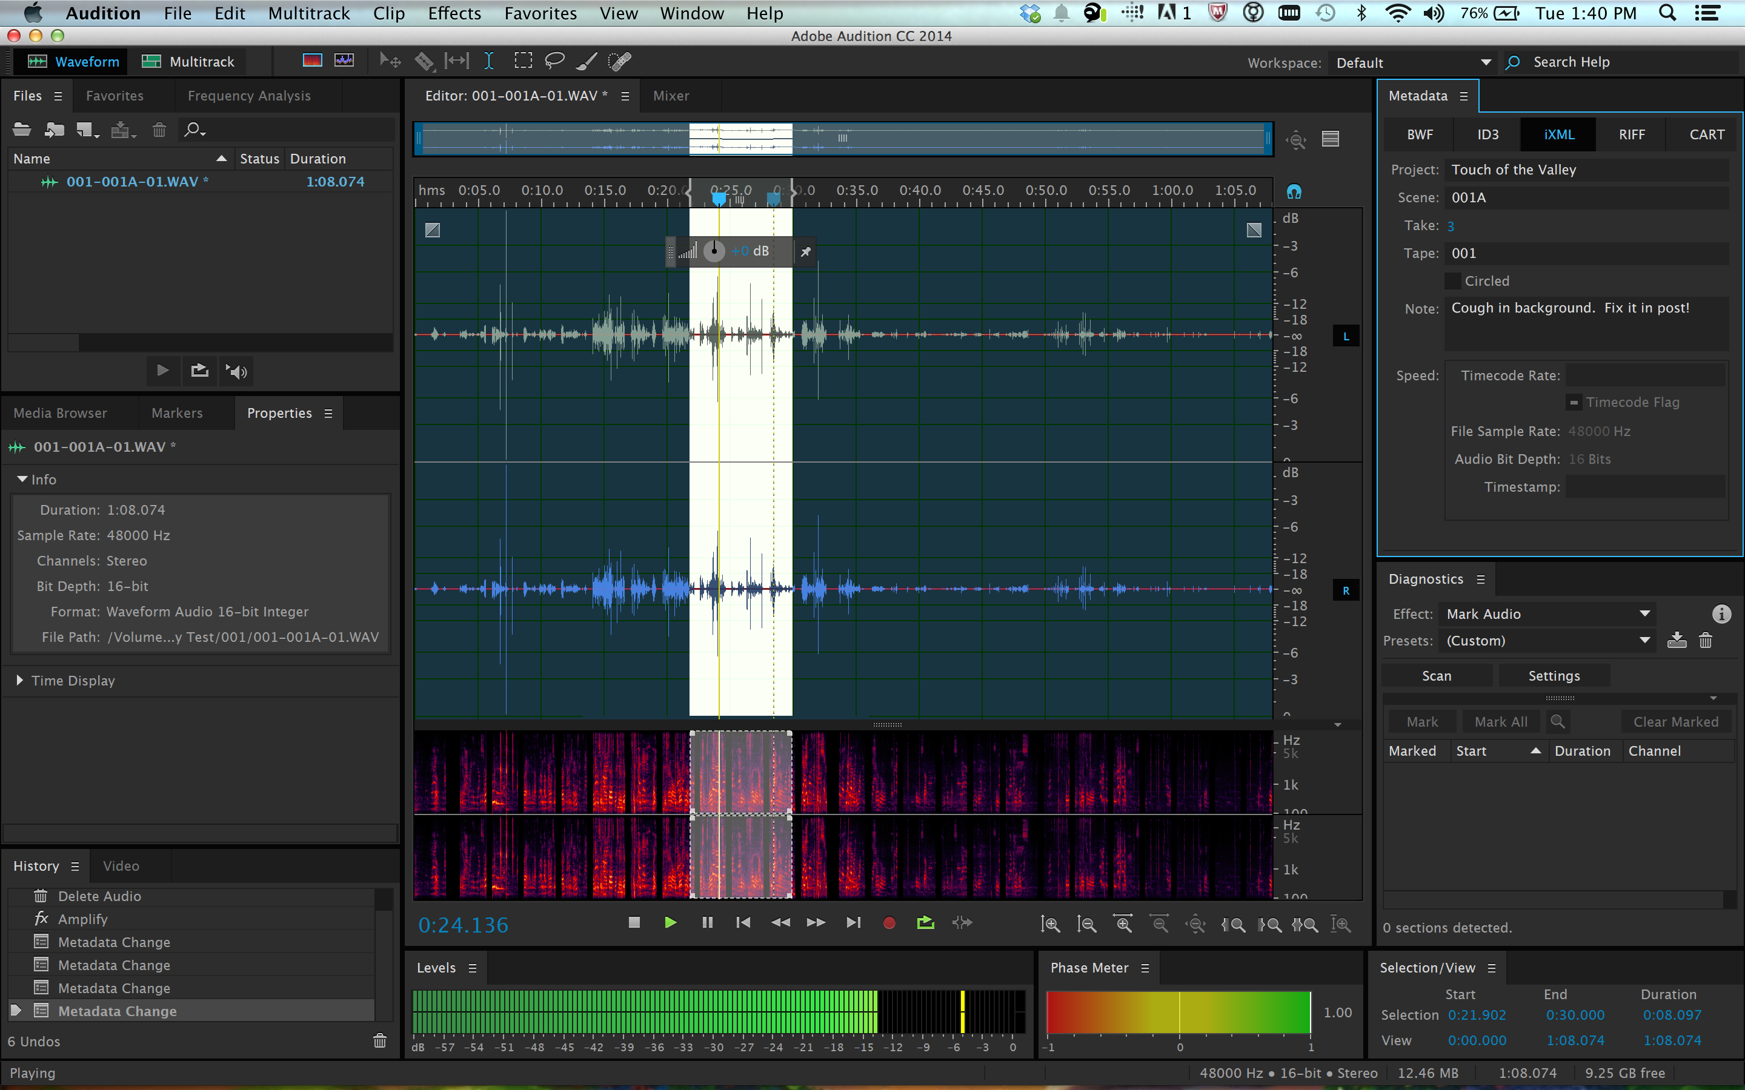
Task: Play the file preview in Files panel
Action: (162, 371)
